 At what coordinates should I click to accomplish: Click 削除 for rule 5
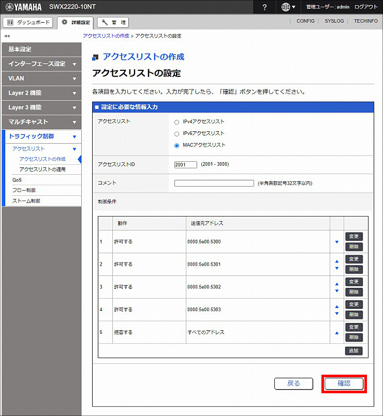(354, 337)
